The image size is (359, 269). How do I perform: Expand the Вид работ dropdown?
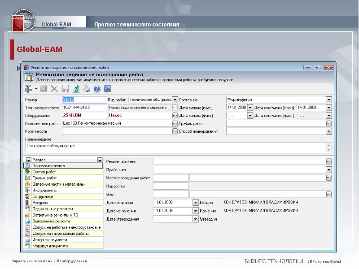(175, 100)
